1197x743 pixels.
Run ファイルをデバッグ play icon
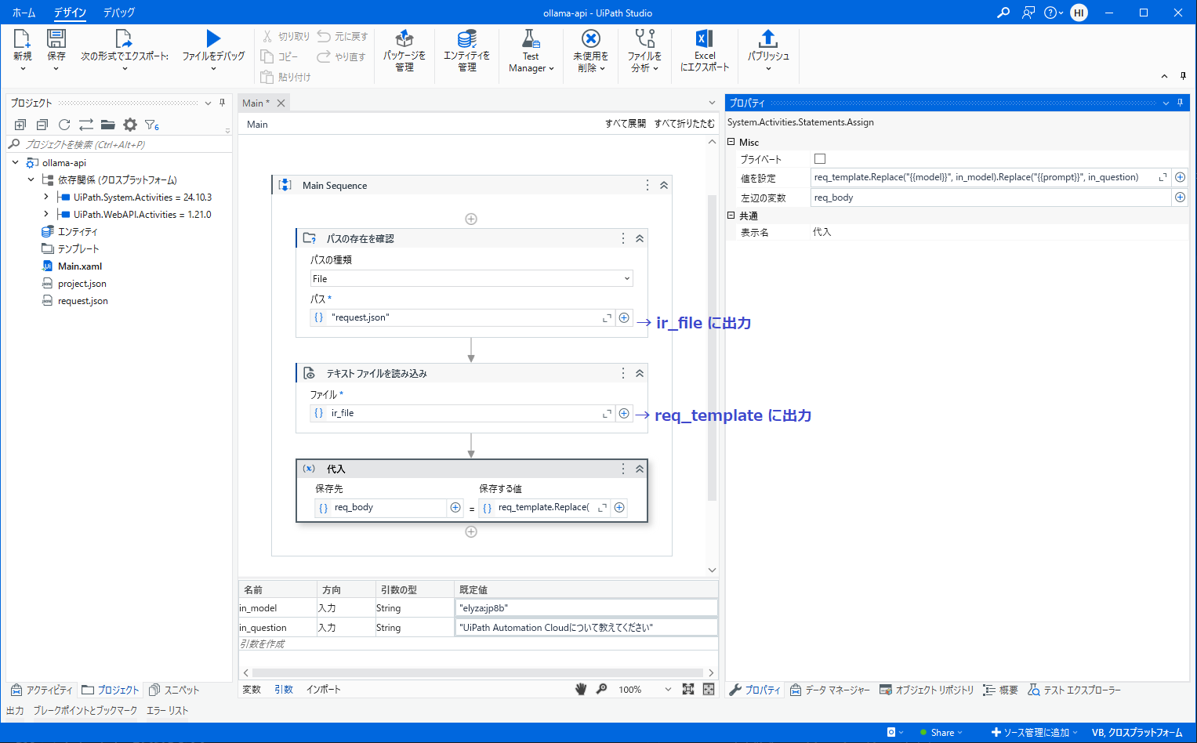pyautogui.click(x=213, y=39)
